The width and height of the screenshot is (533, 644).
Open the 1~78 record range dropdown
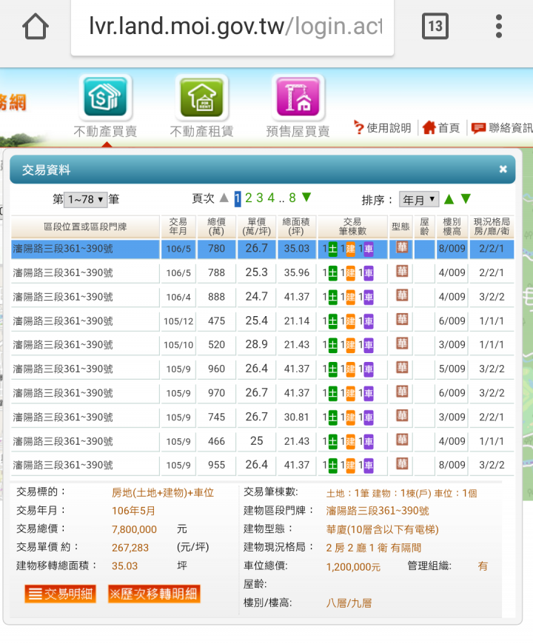[x=85, y=200]
